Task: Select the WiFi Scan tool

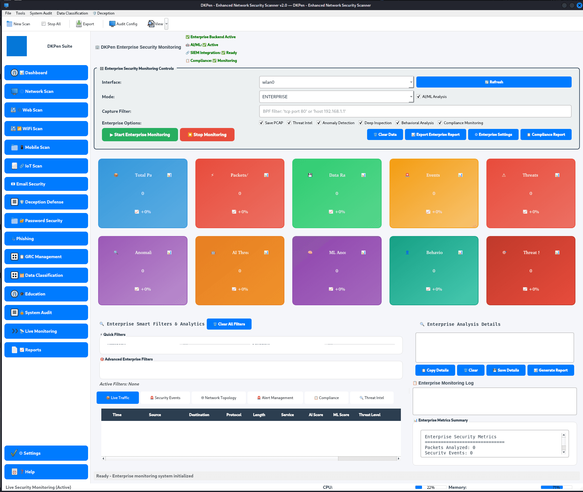Action: tap(46, 129)
